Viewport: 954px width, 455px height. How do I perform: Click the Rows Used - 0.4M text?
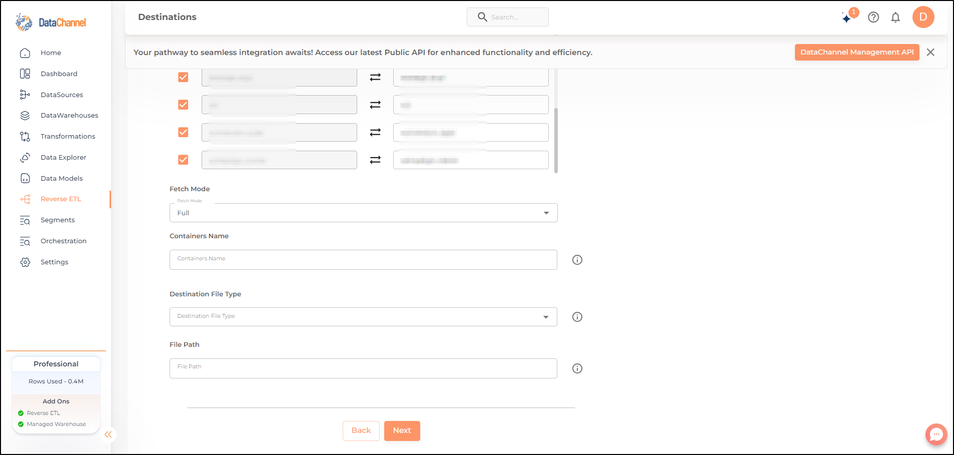[56, 381]
